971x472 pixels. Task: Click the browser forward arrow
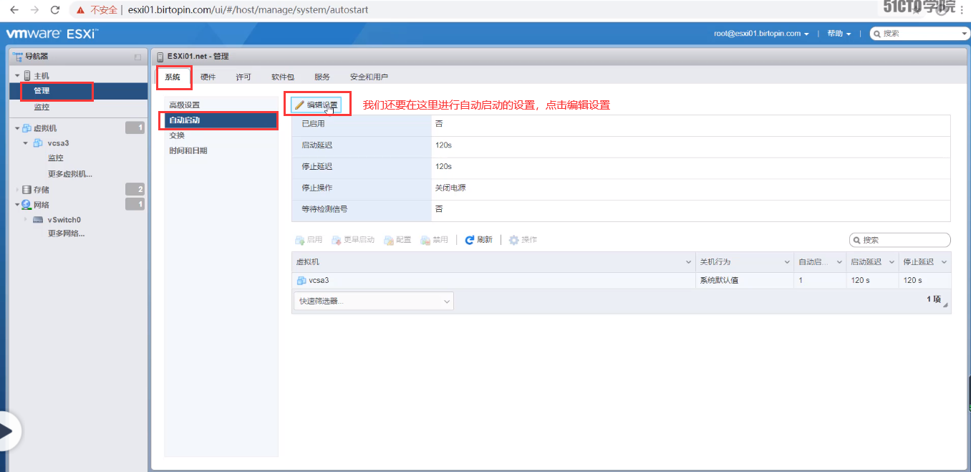tap(34, 10)
